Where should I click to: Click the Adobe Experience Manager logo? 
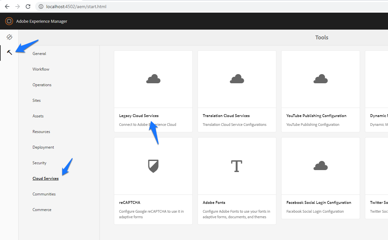coord(9,21)
